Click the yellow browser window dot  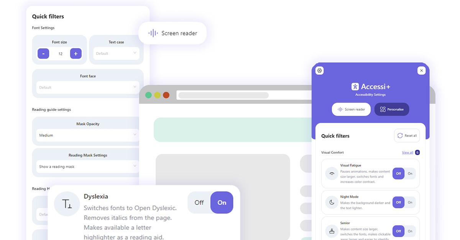(x=157, y=95)
